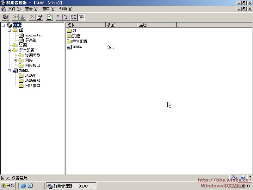Click the open cluster connection toolbar icon
Image resolution: width=253 pixels, height=190 pixels.
tap(5, 17)
